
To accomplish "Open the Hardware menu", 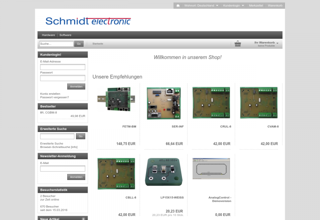I will (48, 35).
